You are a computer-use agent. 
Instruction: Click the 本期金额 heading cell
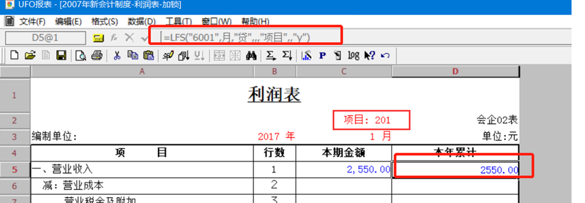point(343,153)
